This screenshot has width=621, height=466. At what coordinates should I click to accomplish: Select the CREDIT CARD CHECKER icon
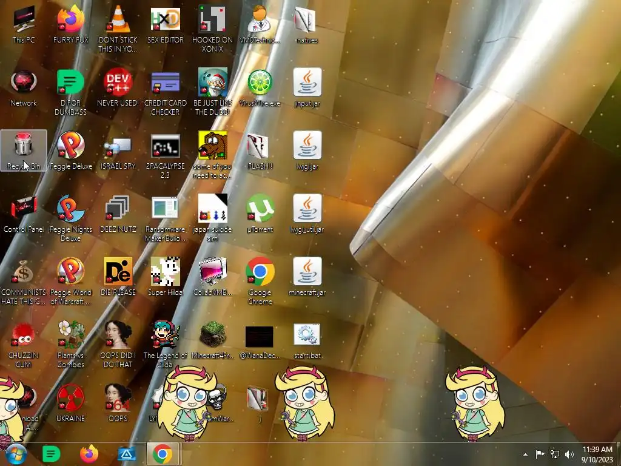(x=165, y=92)
